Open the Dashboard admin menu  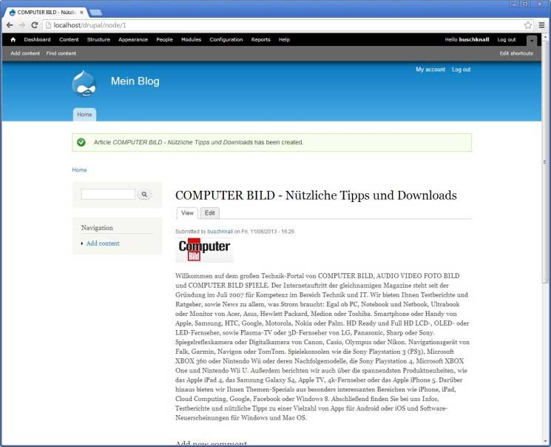[37, 40]
